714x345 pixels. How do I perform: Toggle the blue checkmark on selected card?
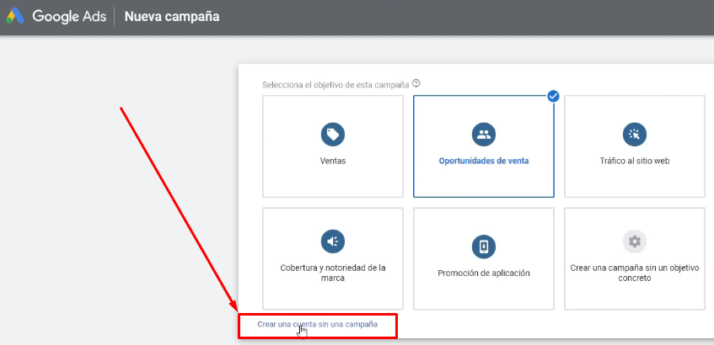[x=553, y=96]
